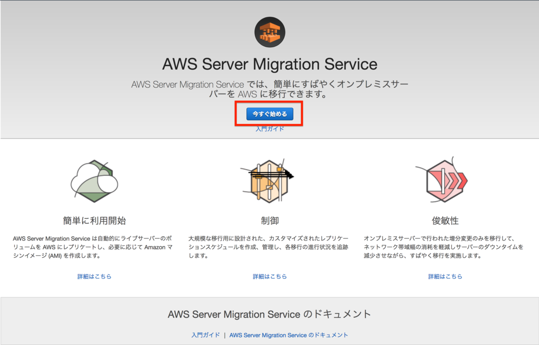Open 詳細はこちら link under 制御
This screenshot has width=539, height=345.
click(269, 276)
